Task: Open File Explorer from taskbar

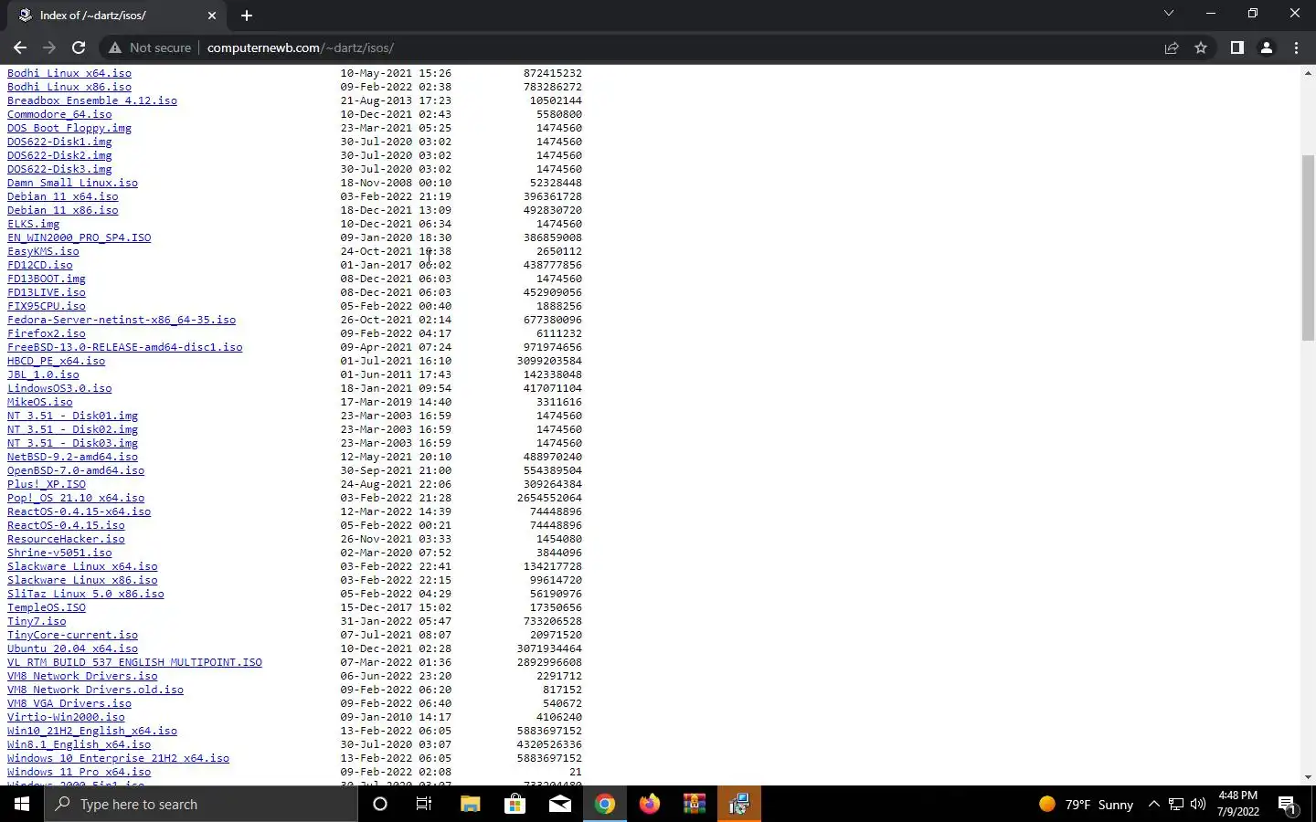Action: 470,804
